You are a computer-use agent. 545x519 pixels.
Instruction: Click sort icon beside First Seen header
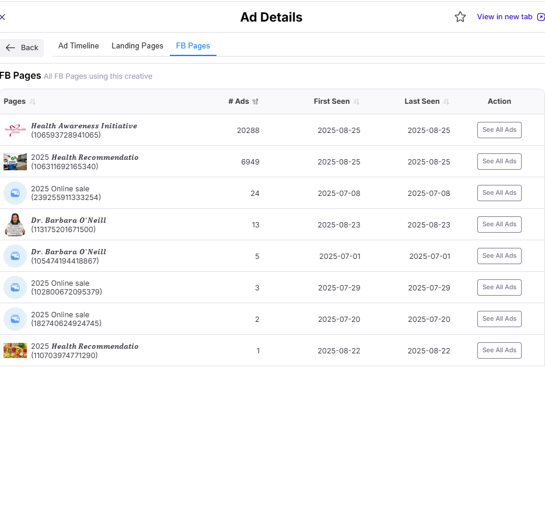(x=356, y=101)
